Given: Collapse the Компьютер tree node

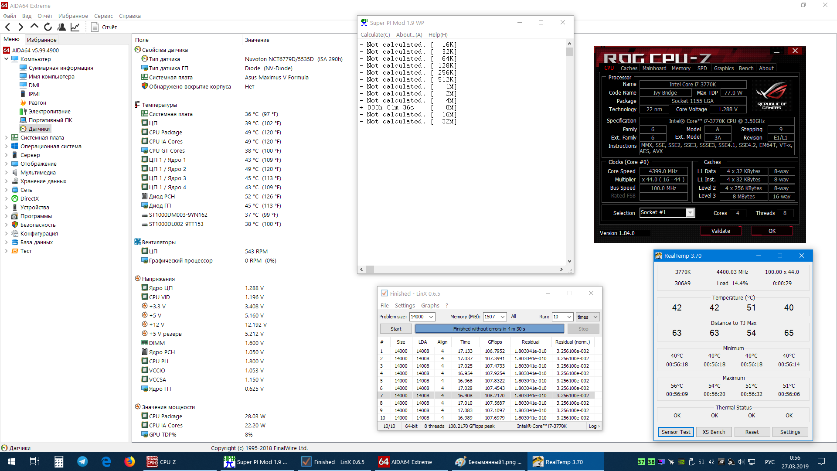Looking at the screenshot, I should [6, 59].
